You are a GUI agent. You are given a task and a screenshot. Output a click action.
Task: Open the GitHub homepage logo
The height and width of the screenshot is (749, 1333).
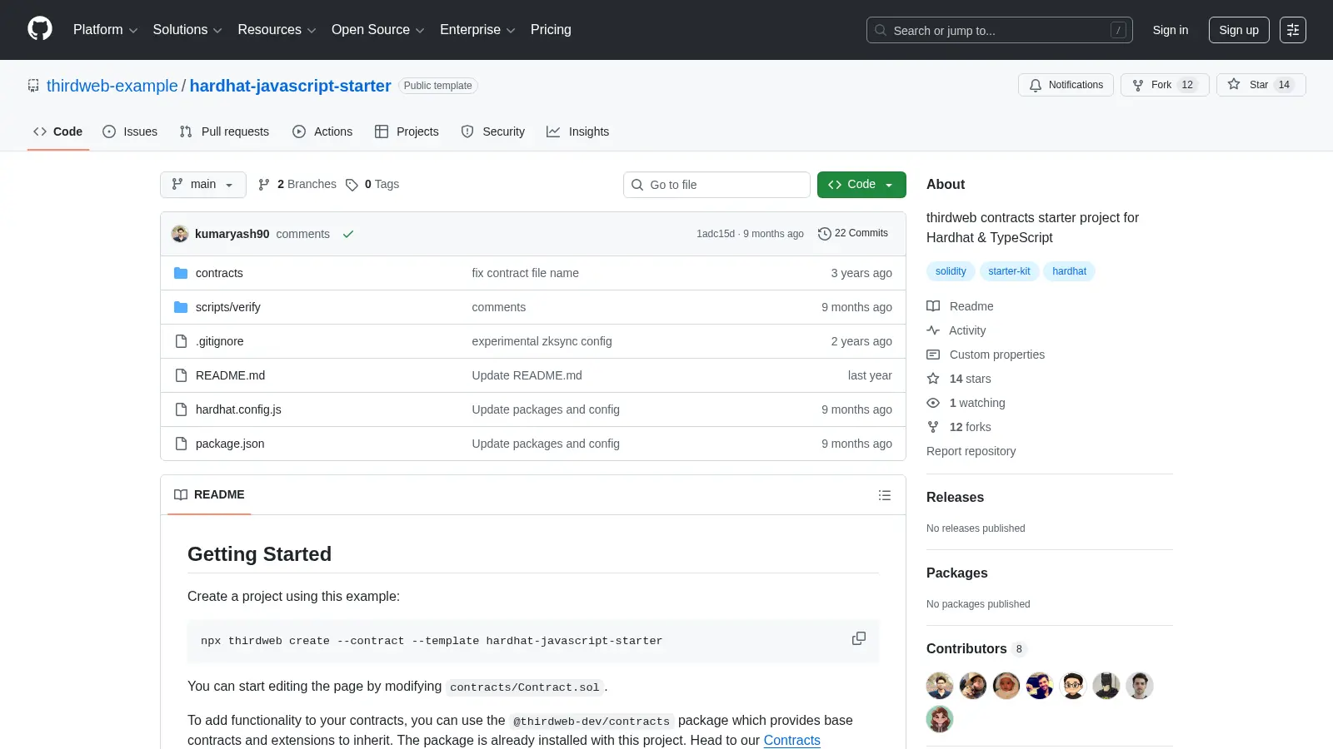tap(40, 29)
